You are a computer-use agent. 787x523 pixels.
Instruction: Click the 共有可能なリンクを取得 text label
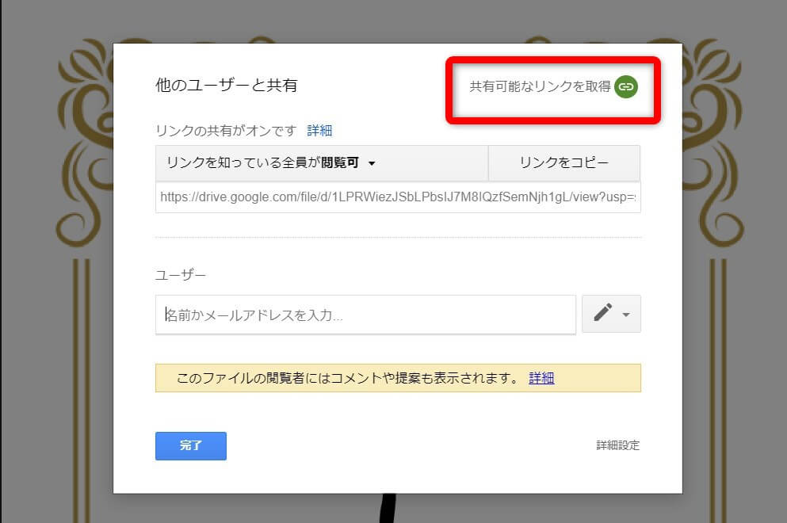click(540, 86)
